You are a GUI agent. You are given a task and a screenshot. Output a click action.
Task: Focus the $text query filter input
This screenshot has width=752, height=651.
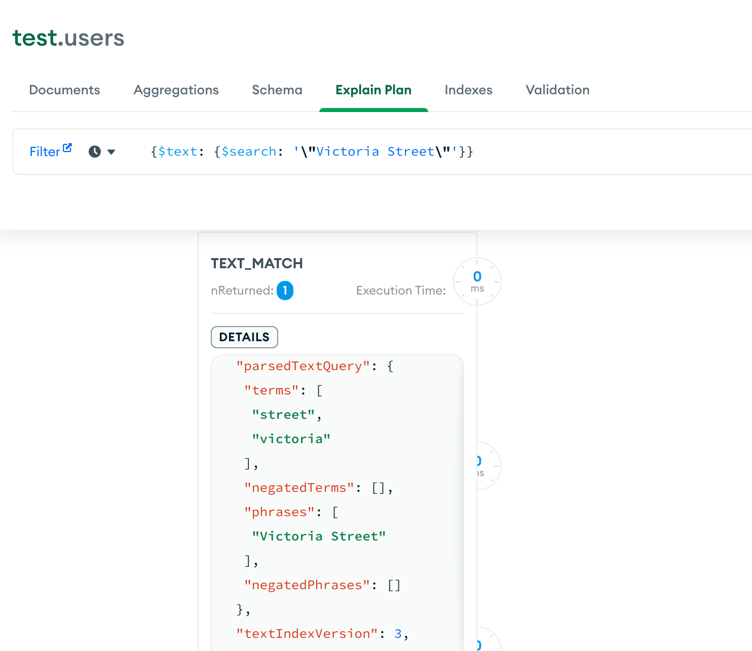[x=405, y=152]
